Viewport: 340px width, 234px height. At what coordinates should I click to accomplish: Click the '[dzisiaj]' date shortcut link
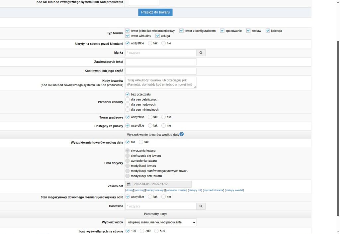click(x=129, y=190)
